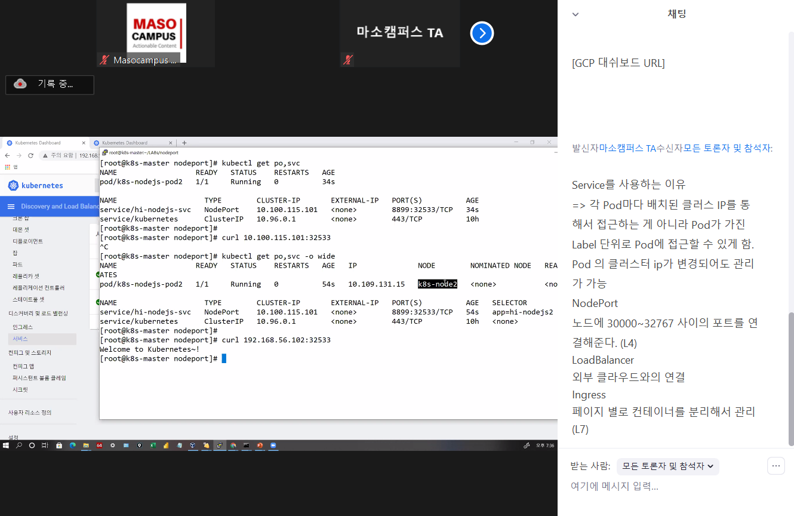Open the Zoom app from the taskbar
The height and width of the screenshot is (516, 794).
[x=273, y=446]
